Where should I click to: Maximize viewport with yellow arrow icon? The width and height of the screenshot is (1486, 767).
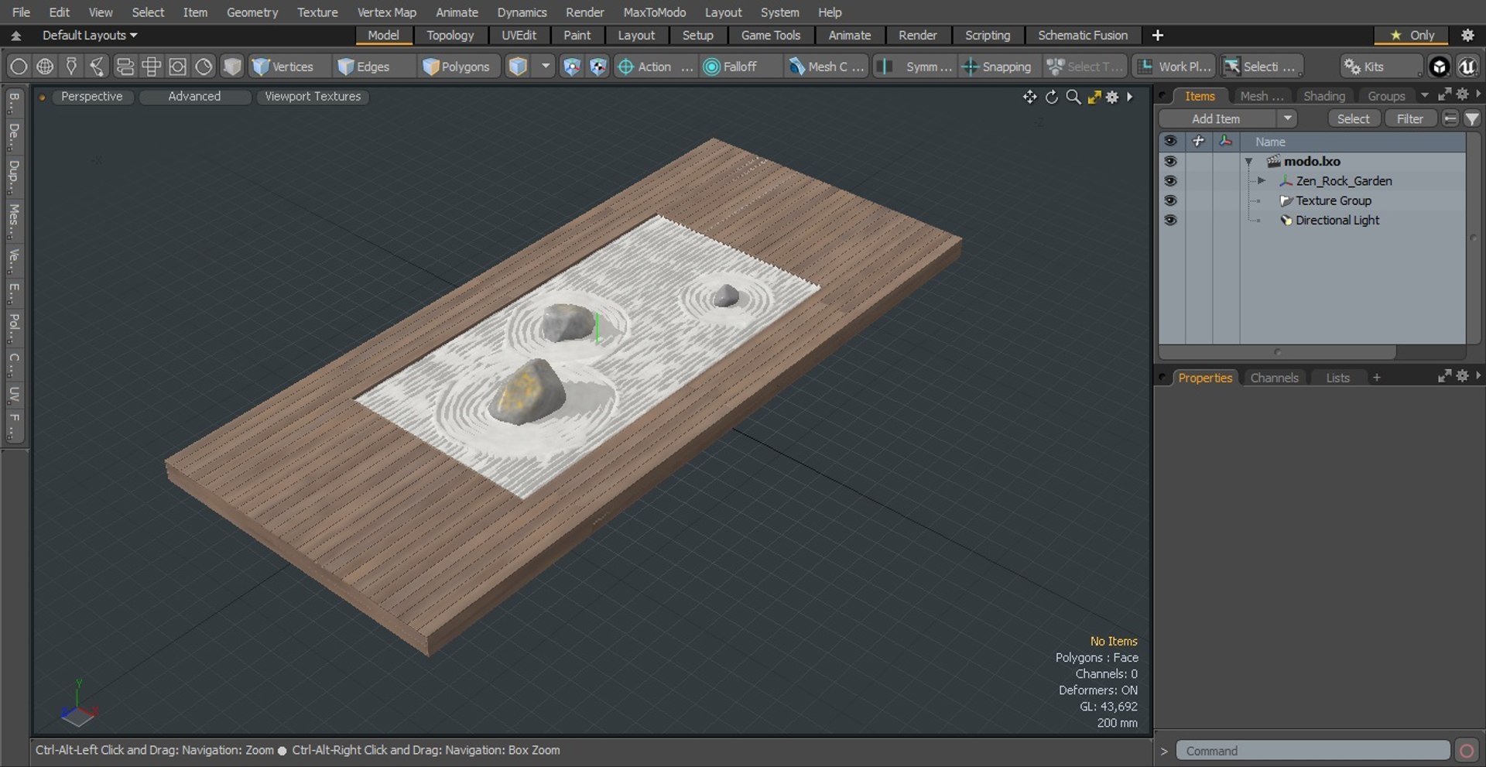[1094, 97]
